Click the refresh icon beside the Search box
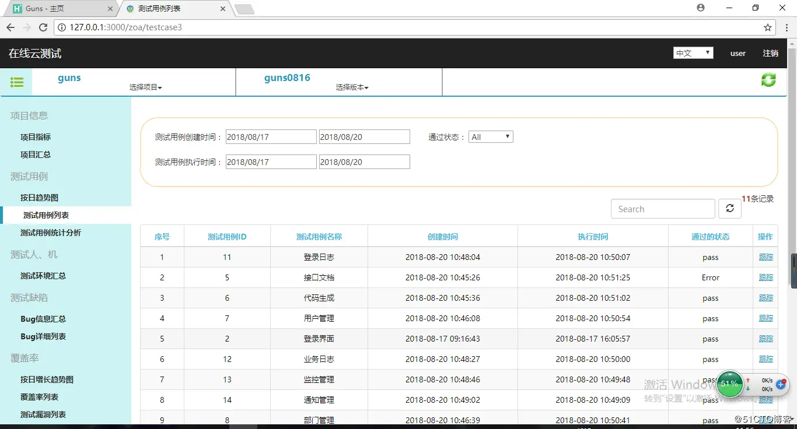 tap(729, 208)
